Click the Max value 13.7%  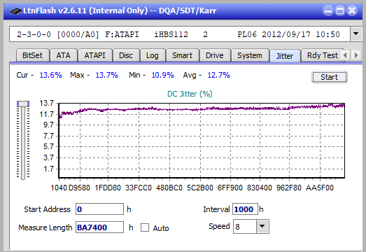[107, 75]
